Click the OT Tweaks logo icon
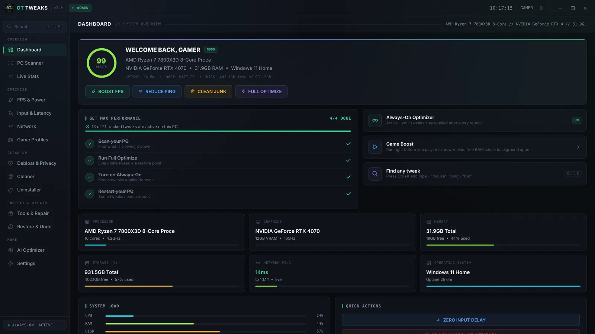 pyautogui.click(x=9, y=8)
